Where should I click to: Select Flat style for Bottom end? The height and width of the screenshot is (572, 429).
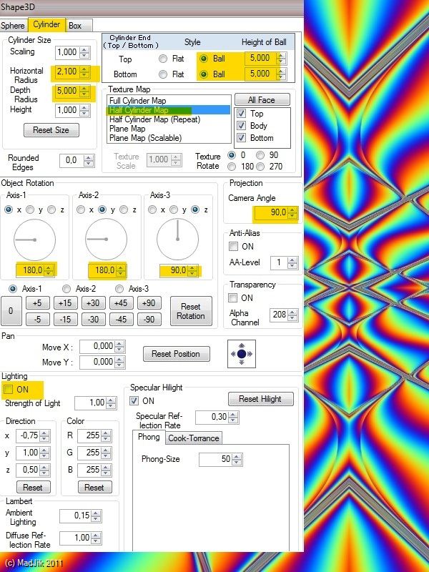click(163, 74)
